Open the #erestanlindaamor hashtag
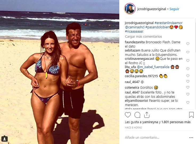196x144 pixels. [x=168, y=23]
